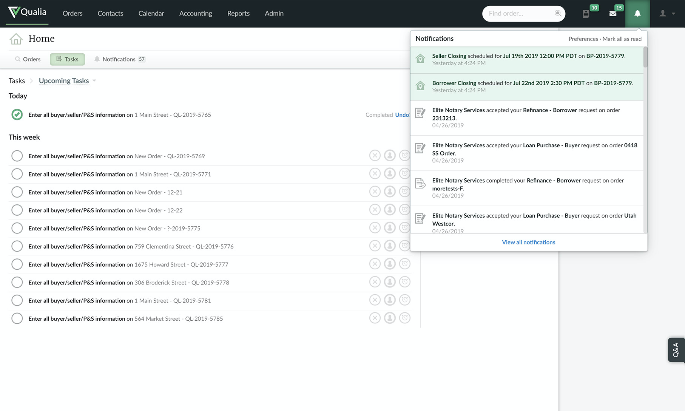This screenshot has width=685, height=411.
Task: Open the Accounting menu
Action: click(x=195, y=13)
